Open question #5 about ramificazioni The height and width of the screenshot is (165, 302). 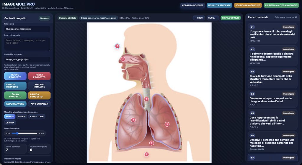(x=272, y=120)
